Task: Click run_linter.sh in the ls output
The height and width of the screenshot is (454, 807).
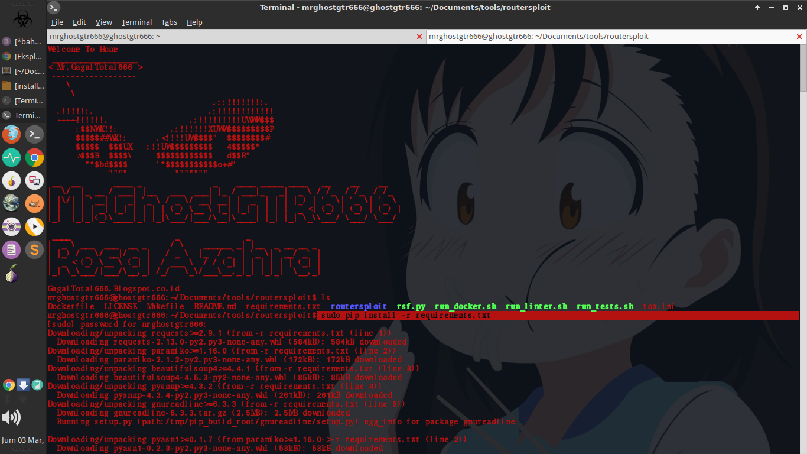Action: 536,306
